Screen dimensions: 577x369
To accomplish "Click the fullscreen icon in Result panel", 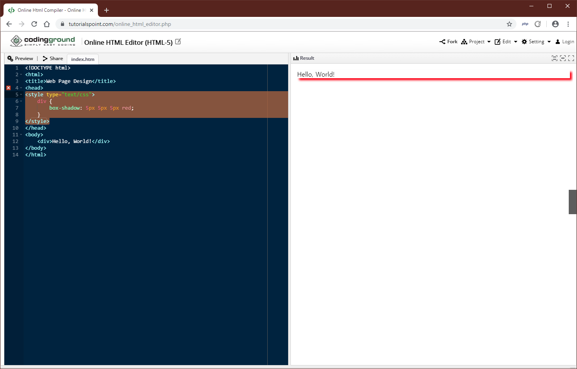I will 571,58.
